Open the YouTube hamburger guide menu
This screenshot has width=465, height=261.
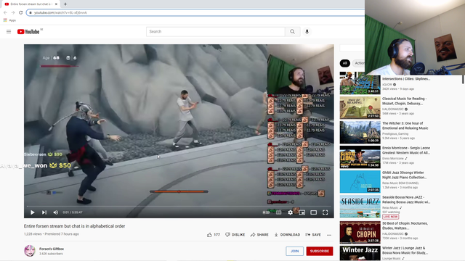[x=9, y=32]
